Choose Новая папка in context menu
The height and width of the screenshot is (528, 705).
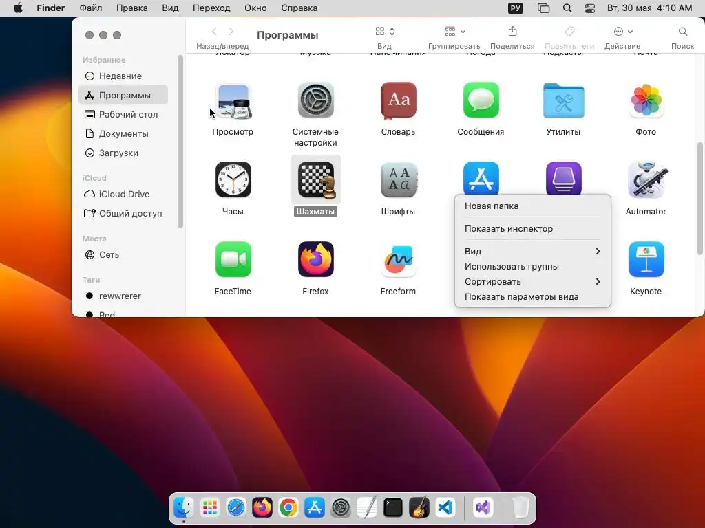[532, 206]
